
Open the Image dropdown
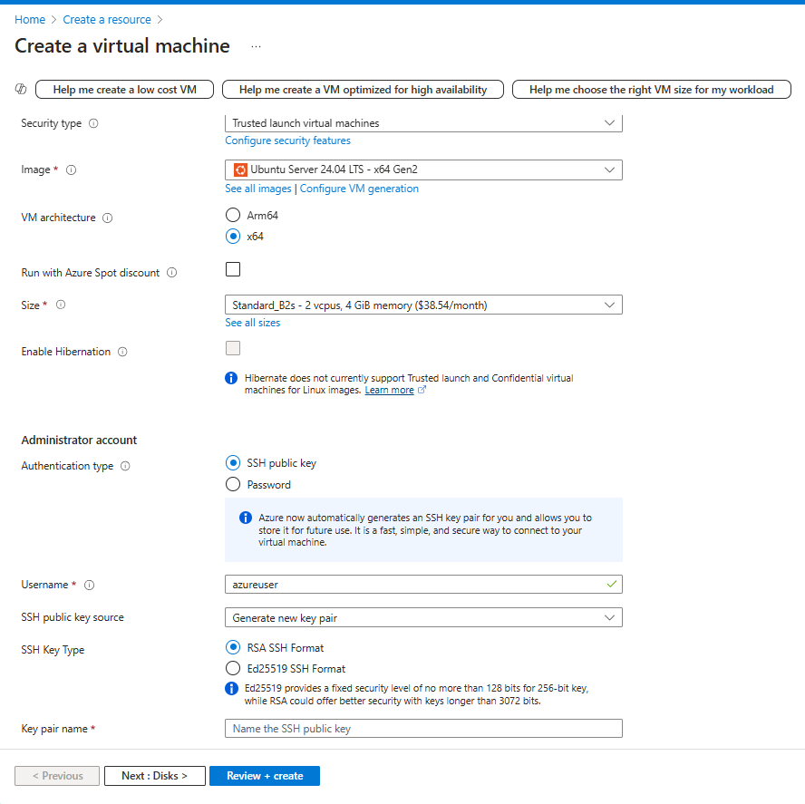pyautogui.click(x=423, y=170)
